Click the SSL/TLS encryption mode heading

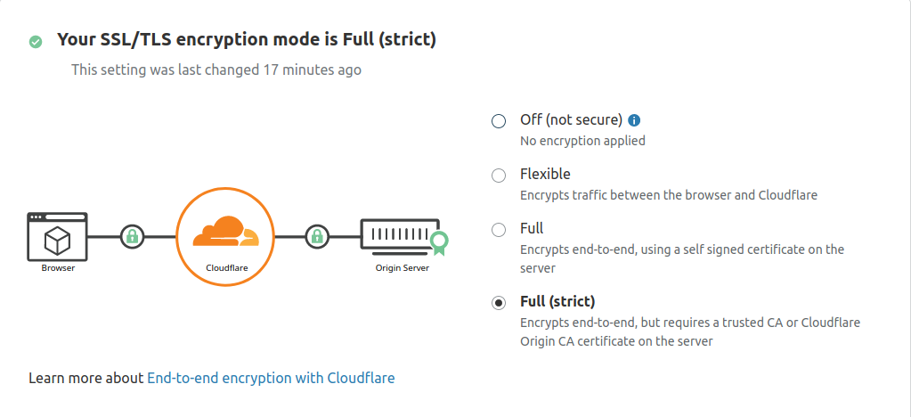pyautogui.click(x=247, y=39)
